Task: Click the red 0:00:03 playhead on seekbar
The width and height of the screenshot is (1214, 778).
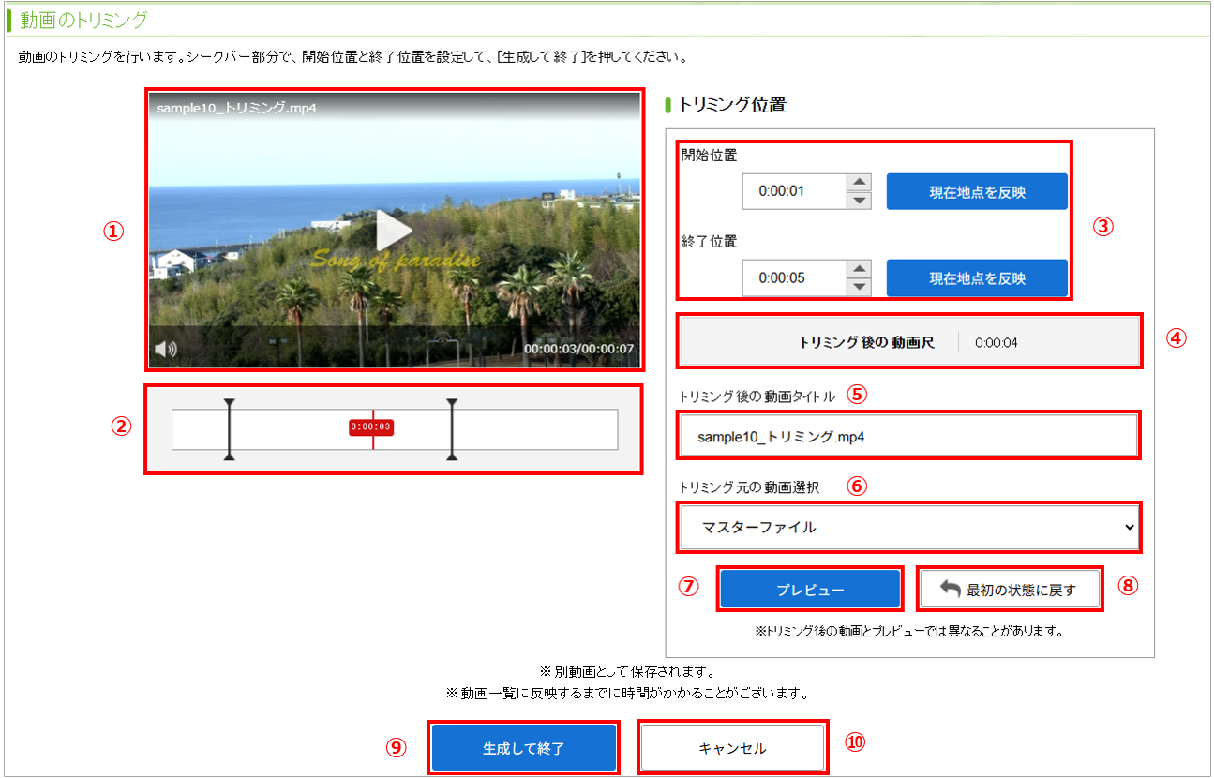Action: (371, 427)
